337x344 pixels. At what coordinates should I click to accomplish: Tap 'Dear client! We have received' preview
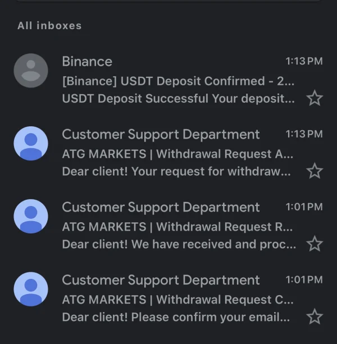[x=179, y=244]
